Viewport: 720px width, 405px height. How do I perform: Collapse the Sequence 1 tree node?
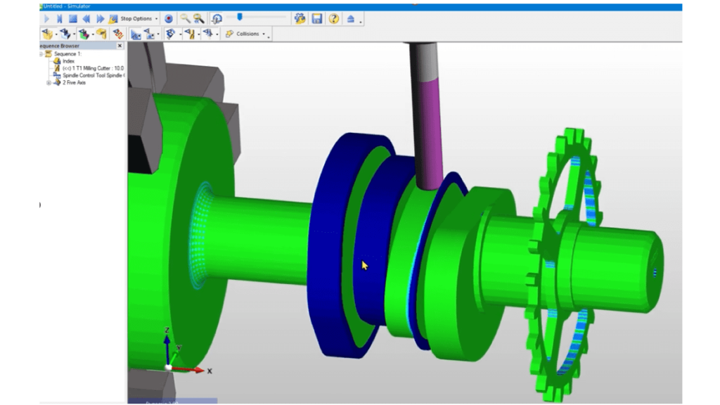click(x=41, y=53)
